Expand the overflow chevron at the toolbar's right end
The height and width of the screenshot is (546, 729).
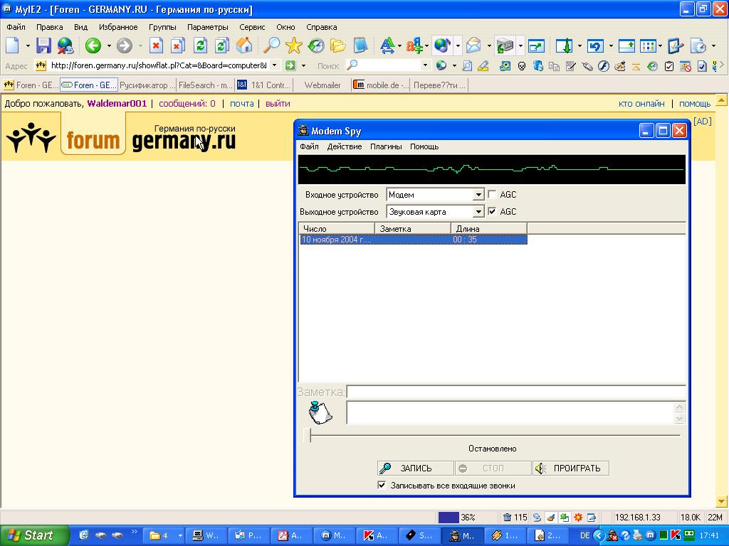(722, 65)
